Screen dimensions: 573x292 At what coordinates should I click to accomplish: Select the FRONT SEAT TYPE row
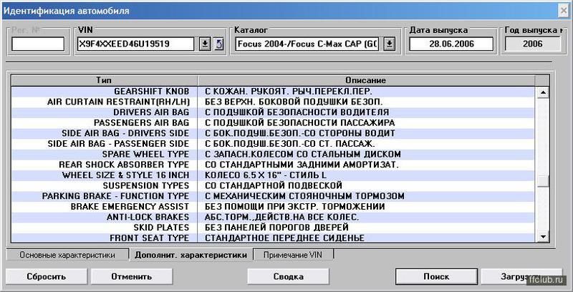[273, 238]
